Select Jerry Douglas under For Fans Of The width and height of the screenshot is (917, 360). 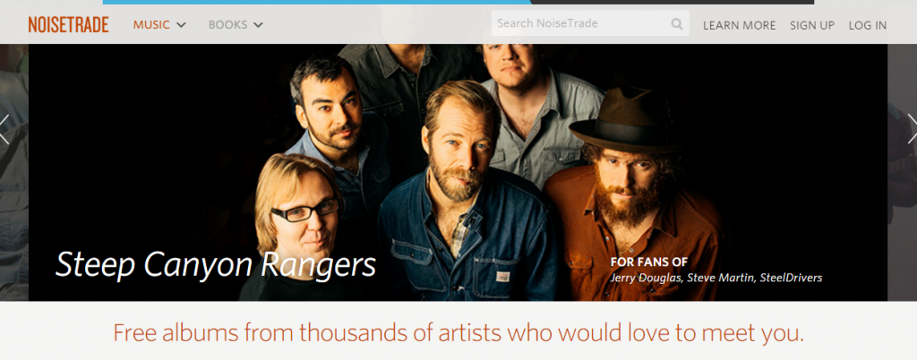[646, 279]
